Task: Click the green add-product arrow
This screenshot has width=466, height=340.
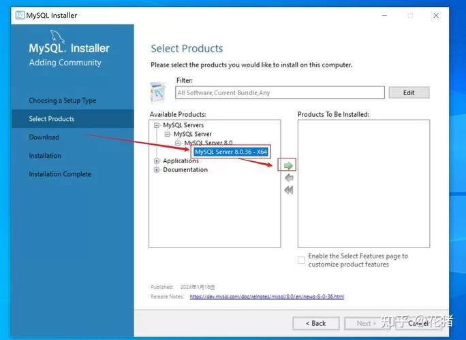Action: pyautogui.click(x=288, y=165)
